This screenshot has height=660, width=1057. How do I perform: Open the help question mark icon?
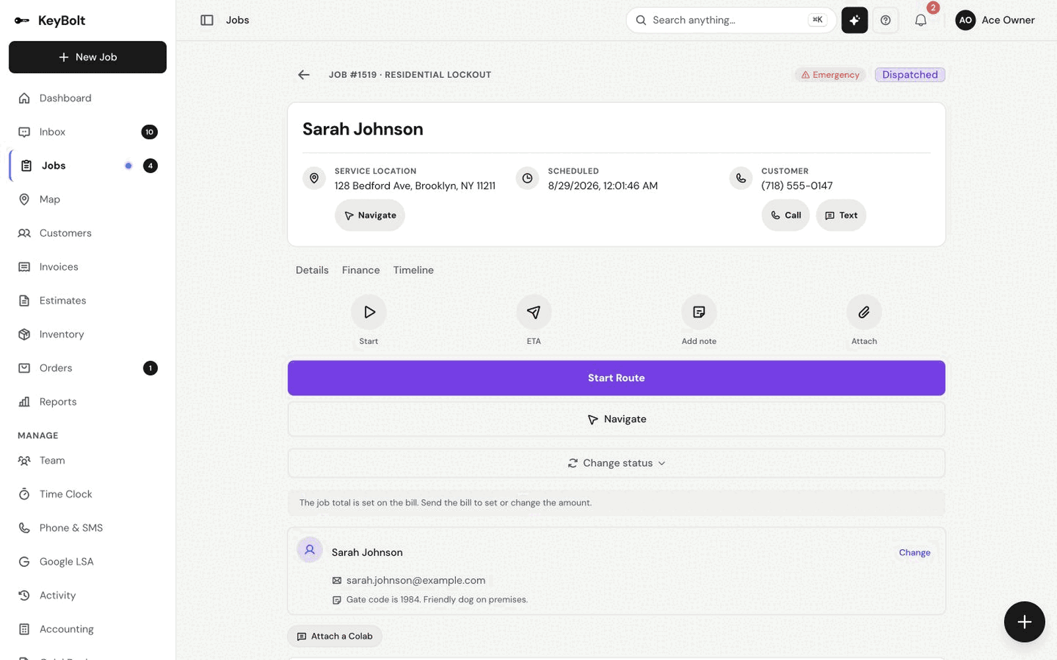tap(885, 20)
